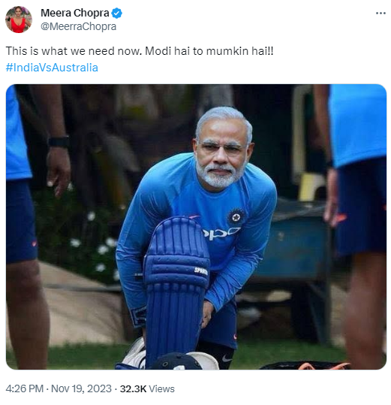The width and height of the screenshot is (391, 405).
Task: View the 32.3K Views count
Action: click(147, 388)
